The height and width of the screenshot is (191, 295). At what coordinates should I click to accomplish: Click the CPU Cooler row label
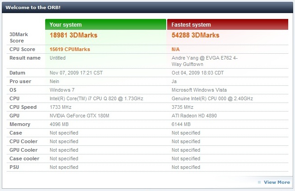(23, 141)
